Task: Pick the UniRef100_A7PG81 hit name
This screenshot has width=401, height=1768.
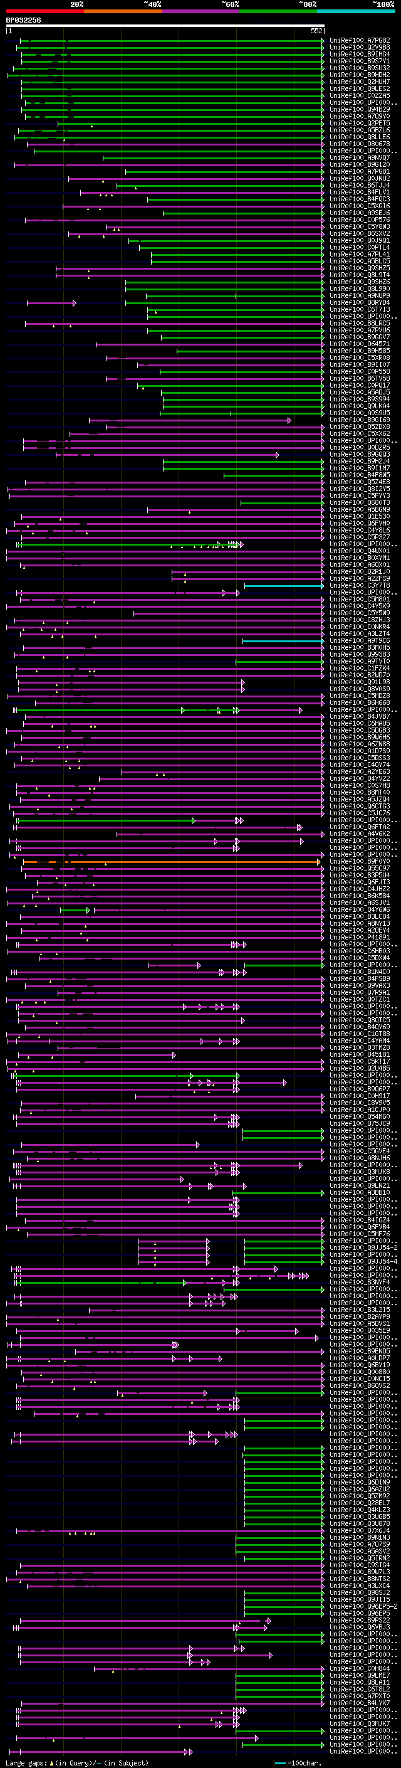Action: point(360,172)
